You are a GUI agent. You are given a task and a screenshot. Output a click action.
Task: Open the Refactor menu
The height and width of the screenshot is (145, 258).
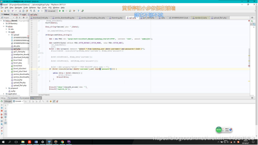pos(33,7)
